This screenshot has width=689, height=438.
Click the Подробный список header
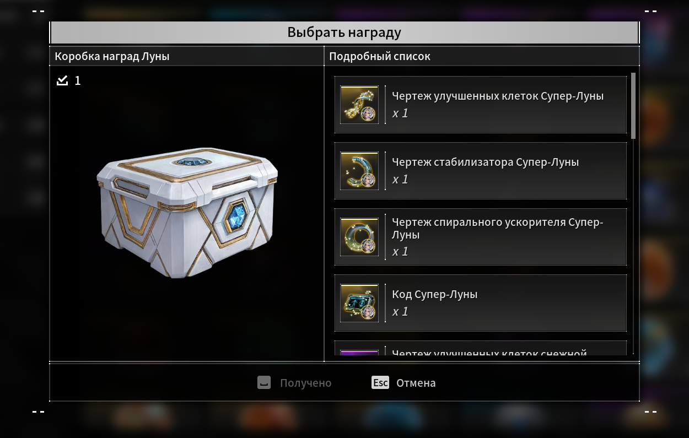pos(380,56)
